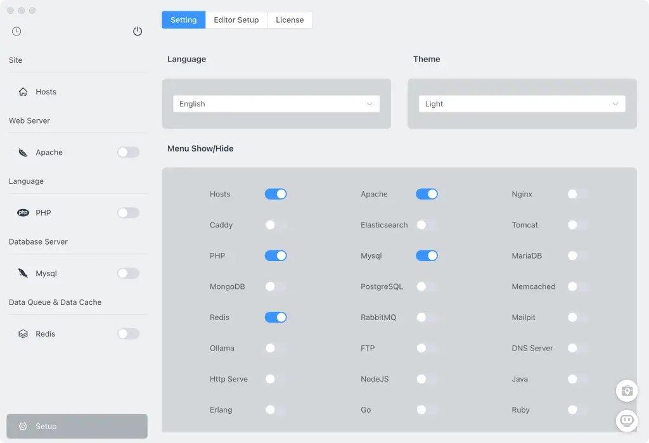The image size is (649, 443).
Task: Enable the Nginx menu toggle
Action: [x=577, y=194]
